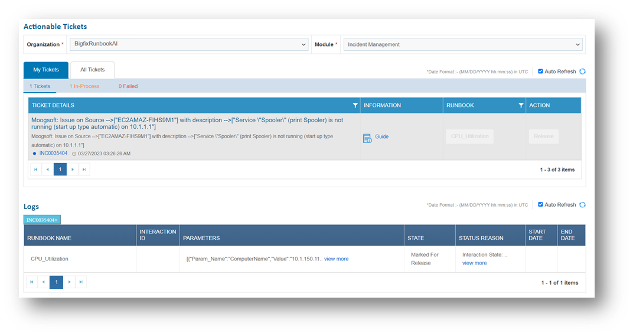Click view more in the Parameters cell

[337, 259]
